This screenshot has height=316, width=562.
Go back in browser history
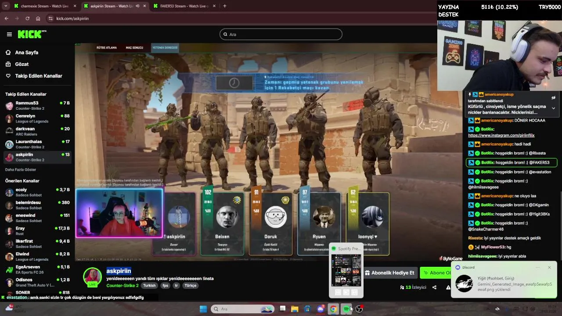click(x=6, y=18)
